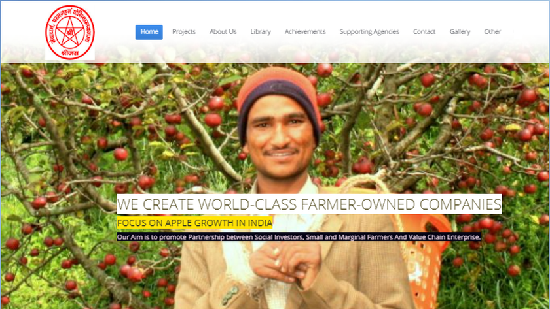Expand the Other menu
The height and width of the screenshot is (309, 550).
[492, 32]
